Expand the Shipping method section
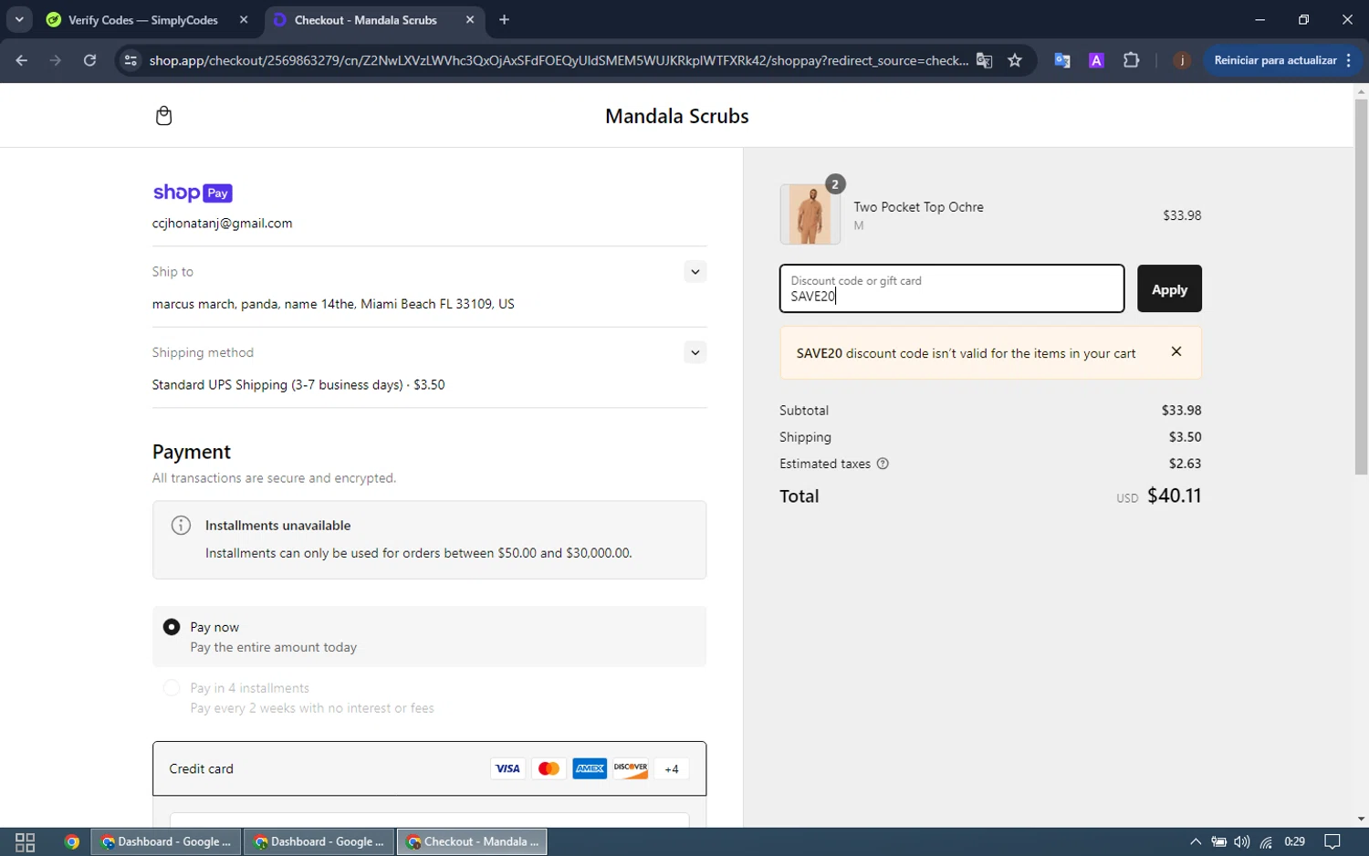This screenshot has height=856, width=1369. pyautogui.click(x=695, y=352)
